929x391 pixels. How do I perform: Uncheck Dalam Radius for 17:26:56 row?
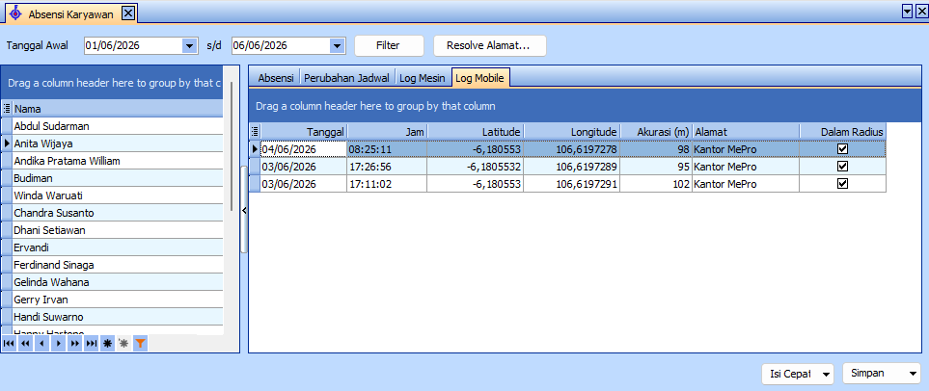tap(842, 167)
